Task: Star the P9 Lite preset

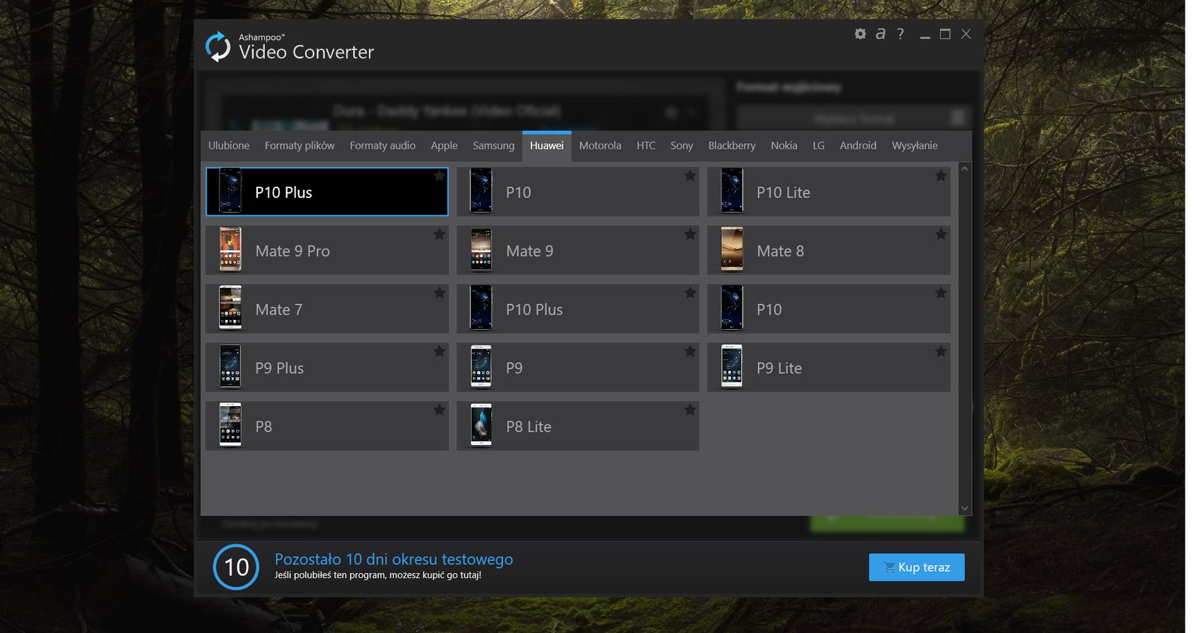Action: coord(941,351)
